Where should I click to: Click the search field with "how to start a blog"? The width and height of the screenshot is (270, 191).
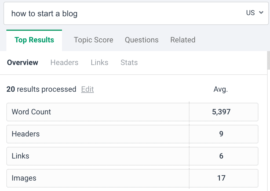(136, 13)
